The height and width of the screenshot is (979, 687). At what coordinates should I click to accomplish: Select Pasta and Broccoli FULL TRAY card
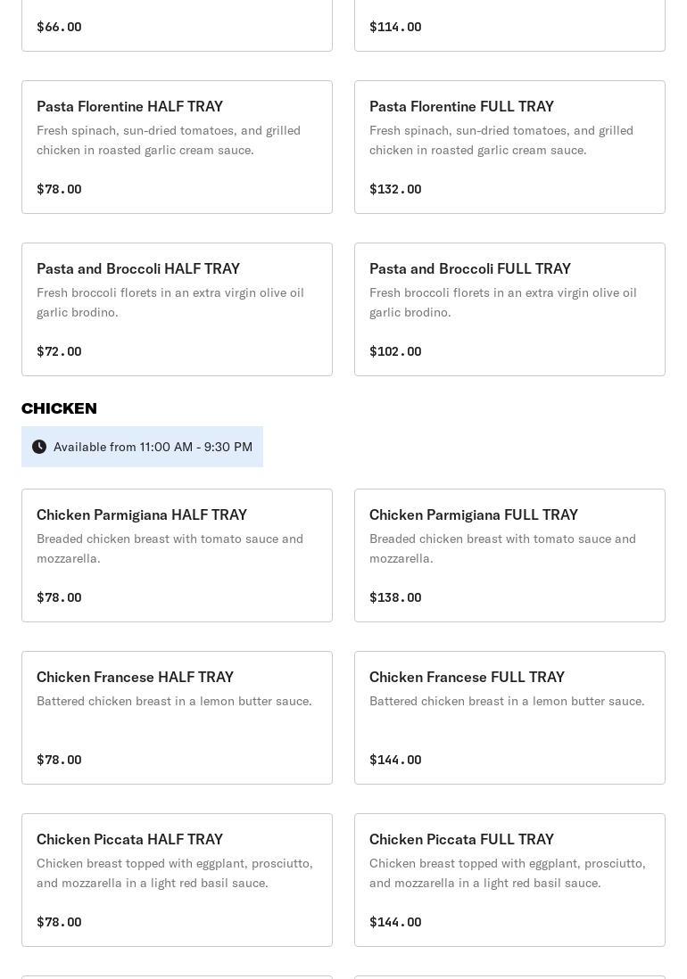[x=509, y=309]
